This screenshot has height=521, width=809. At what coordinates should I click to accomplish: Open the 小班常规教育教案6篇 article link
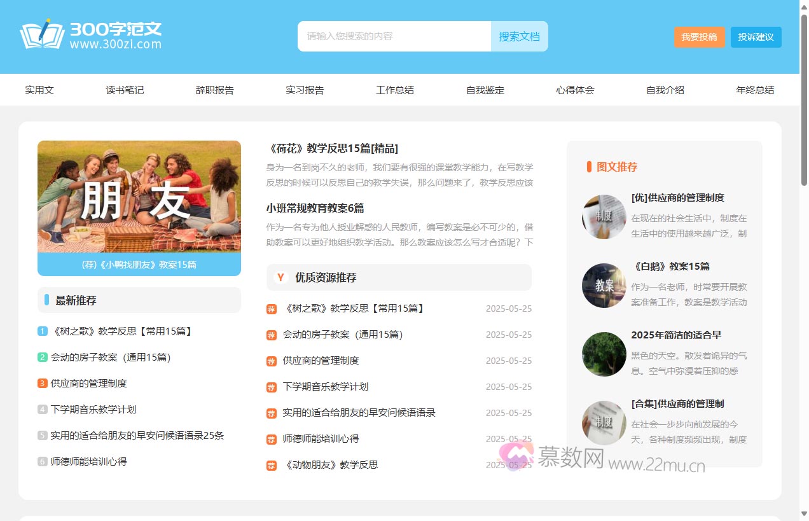click(x=315, y=208)
